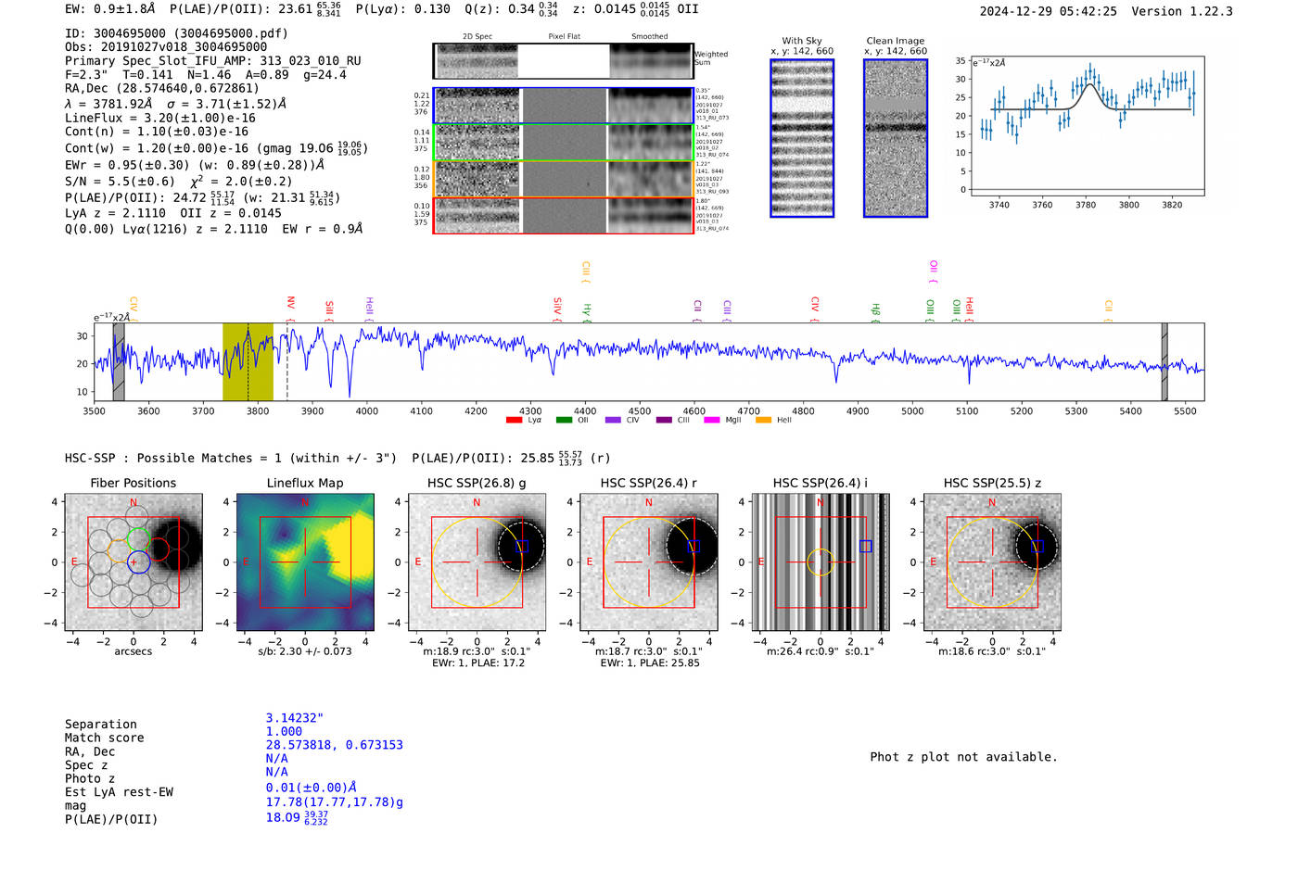Click the blue catalog square in HSC g image
The width and height of the screenshot is (1298, 883).
pos(521,547)
